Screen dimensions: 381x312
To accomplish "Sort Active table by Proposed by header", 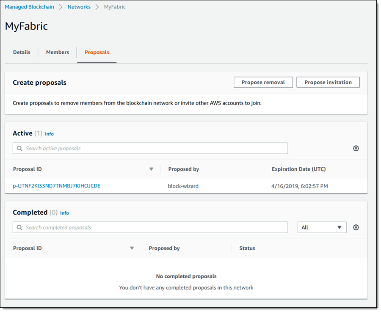I will [x=184, y=169].
